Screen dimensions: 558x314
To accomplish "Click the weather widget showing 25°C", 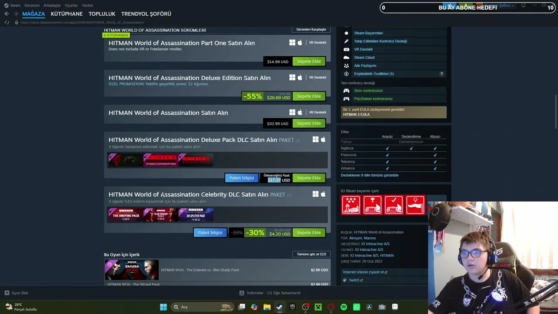I will coord(22,307).
